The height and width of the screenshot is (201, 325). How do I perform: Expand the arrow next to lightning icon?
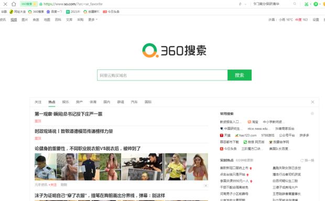click(245, 4)
